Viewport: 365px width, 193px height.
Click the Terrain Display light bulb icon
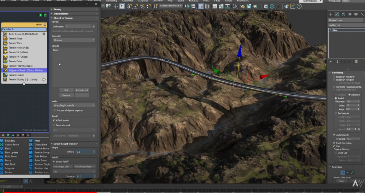44,80
